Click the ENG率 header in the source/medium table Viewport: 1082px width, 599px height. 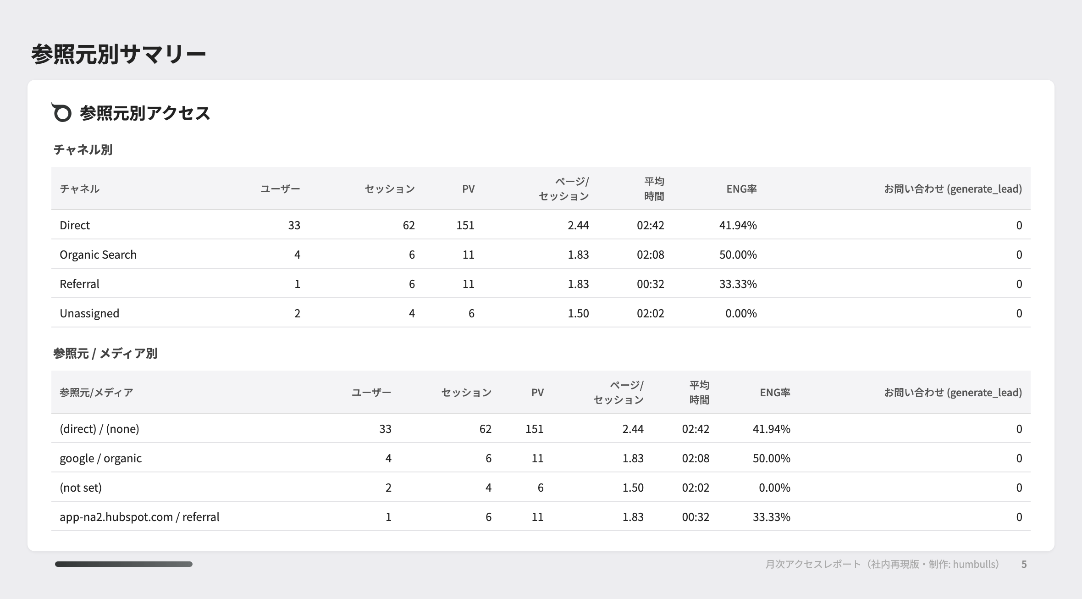[x=775, y=392]
